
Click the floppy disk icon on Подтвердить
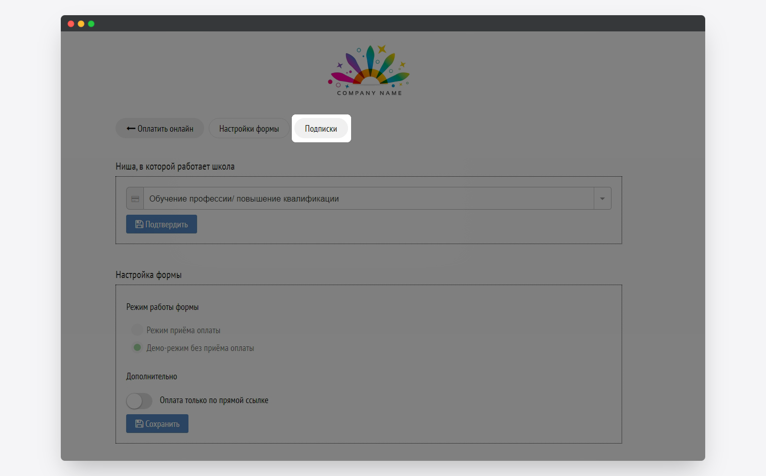click(x=139, y=224)
